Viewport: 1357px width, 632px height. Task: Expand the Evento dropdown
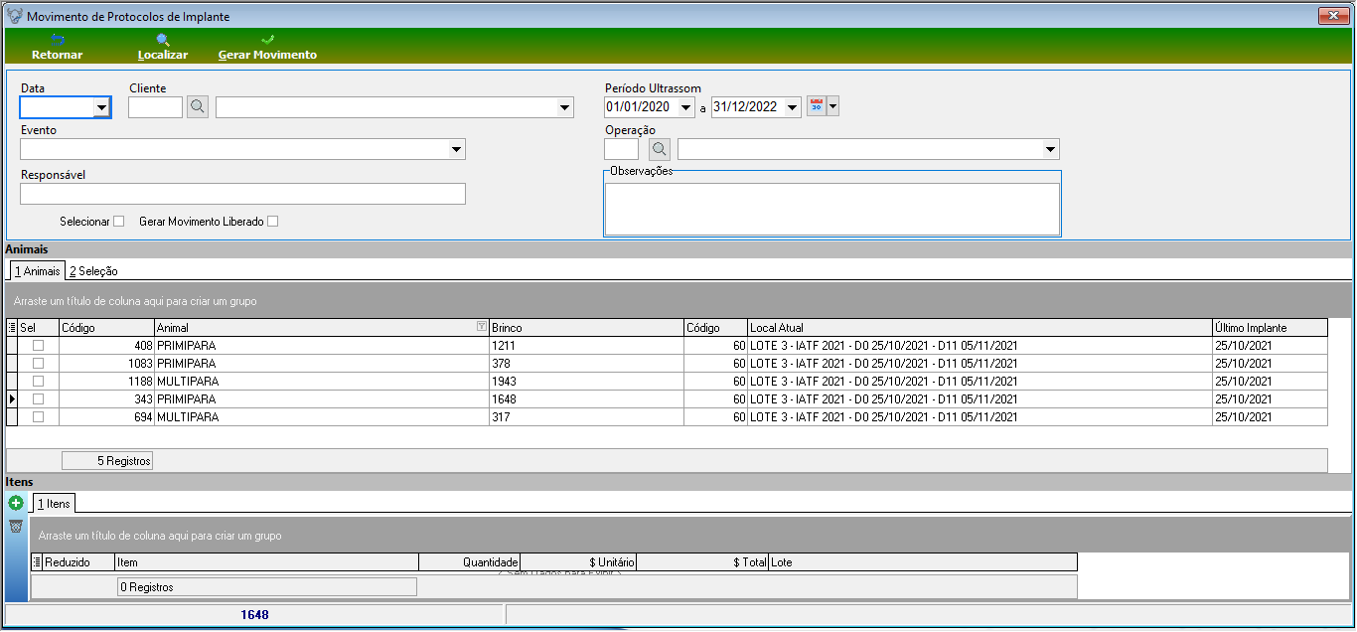(456, 149)
